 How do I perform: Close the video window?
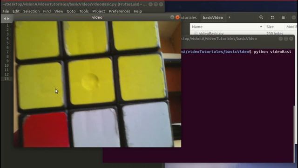tap(177, 17)
